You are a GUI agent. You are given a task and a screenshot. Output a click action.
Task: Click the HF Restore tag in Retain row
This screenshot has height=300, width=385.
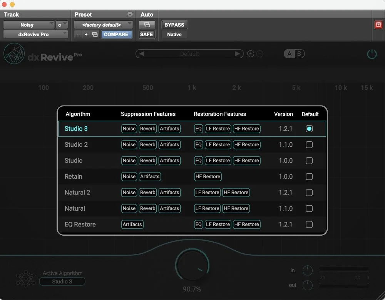click(x=208, y=176)
